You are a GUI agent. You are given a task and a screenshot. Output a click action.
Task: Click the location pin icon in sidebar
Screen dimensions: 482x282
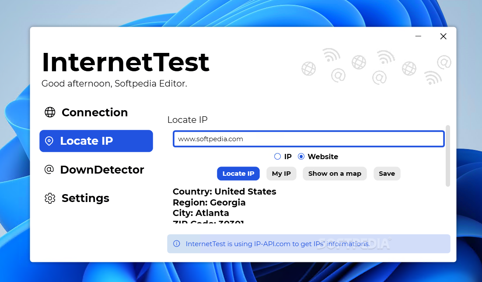(x=49, y=141)
